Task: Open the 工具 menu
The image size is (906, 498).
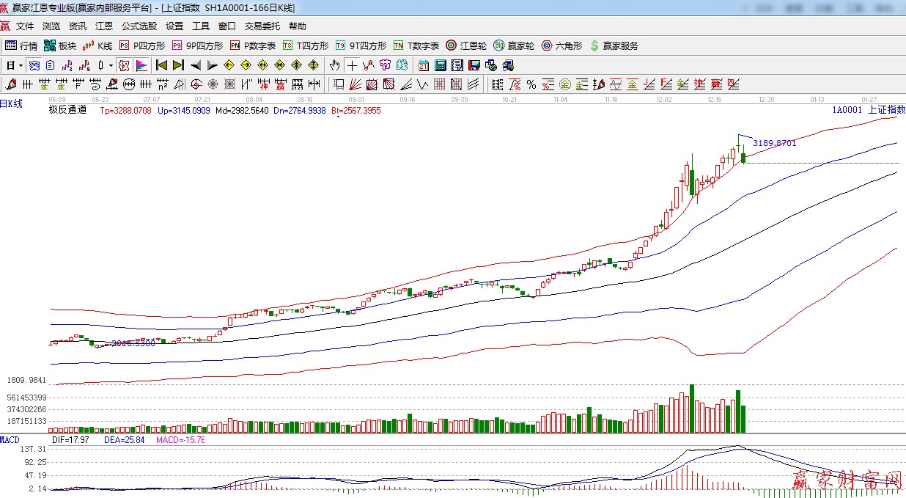Action: pyautogui.click(x=200, y=26)
